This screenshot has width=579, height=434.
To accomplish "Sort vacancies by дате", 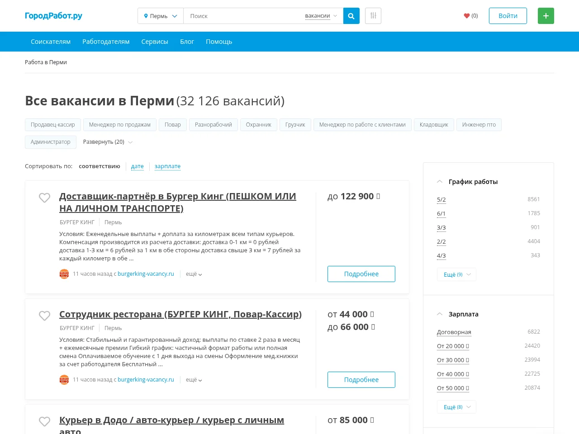I will [x=138, y=166].
